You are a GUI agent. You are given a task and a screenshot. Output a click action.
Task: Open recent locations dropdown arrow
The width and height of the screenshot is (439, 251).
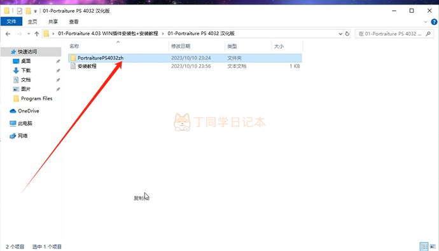click(x=29, y=34)
